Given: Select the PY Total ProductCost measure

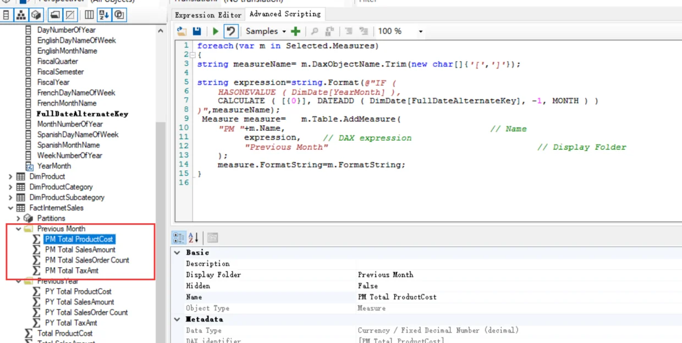Looking at the screenshot, I should click(78, 291).
